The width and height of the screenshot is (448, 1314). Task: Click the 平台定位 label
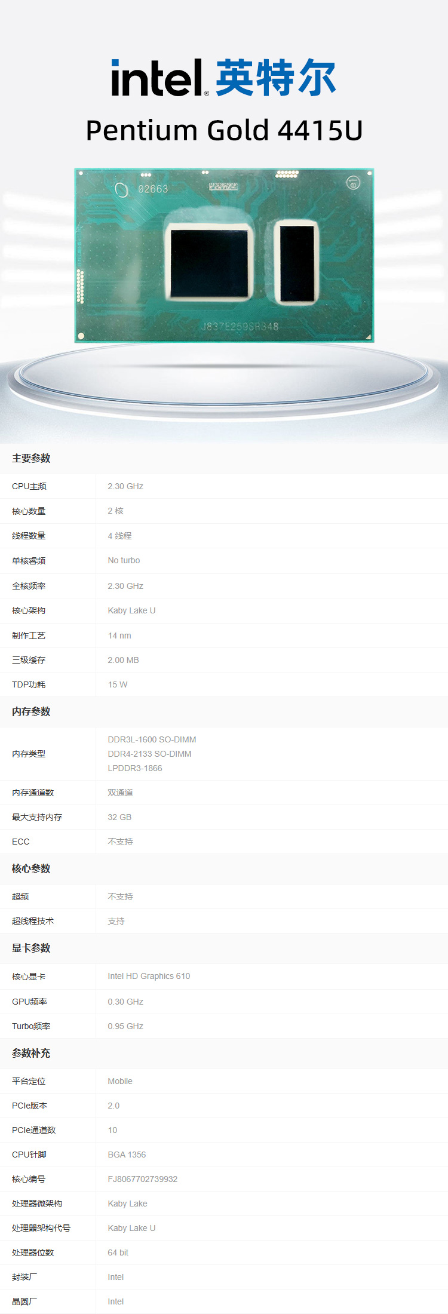click(x=29, y=1081)
